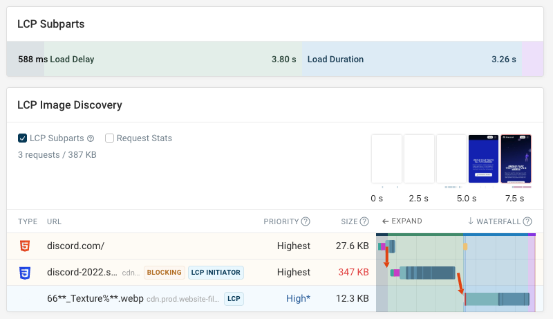Click the 12.3 KB size value
Screen dimensions: 553x319
352,298
